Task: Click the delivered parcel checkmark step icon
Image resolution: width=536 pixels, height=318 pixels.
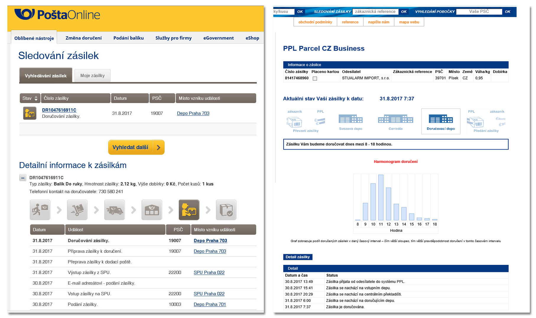Action: (x=226, y=210)
